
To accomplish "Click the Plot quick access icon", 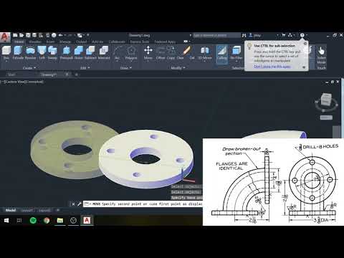I will pos(54,35).
